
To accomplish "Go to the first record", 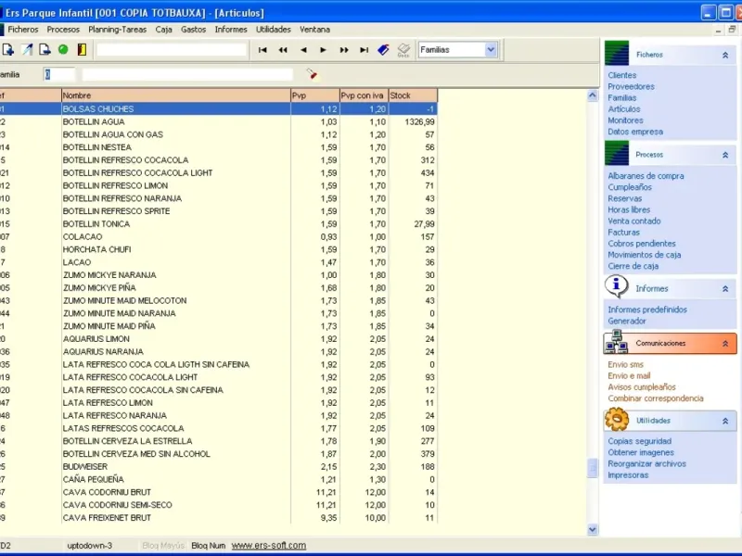I will pos(262,50).
